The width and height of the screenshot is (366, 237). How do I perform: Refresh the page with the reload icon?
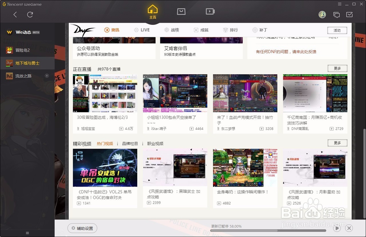coord(30,15)
